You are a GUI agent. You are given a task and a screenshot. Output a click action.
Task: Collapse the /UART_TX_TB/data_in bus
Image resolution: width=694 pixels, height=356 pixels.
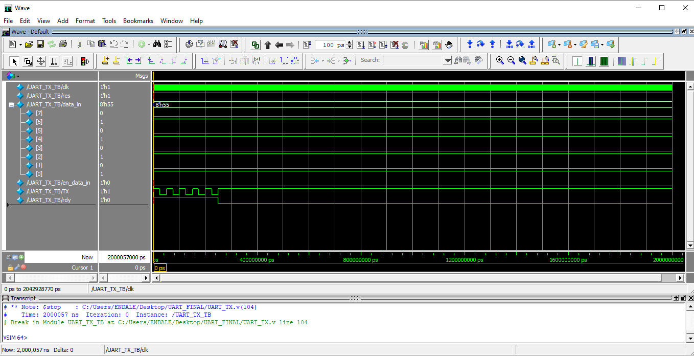[11, 105]
